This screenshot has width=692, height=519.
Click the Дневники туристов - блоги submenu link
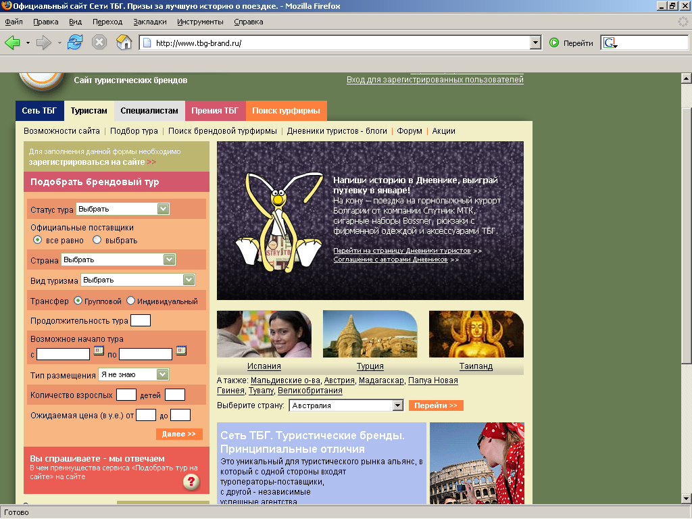(x=337, y=130)
